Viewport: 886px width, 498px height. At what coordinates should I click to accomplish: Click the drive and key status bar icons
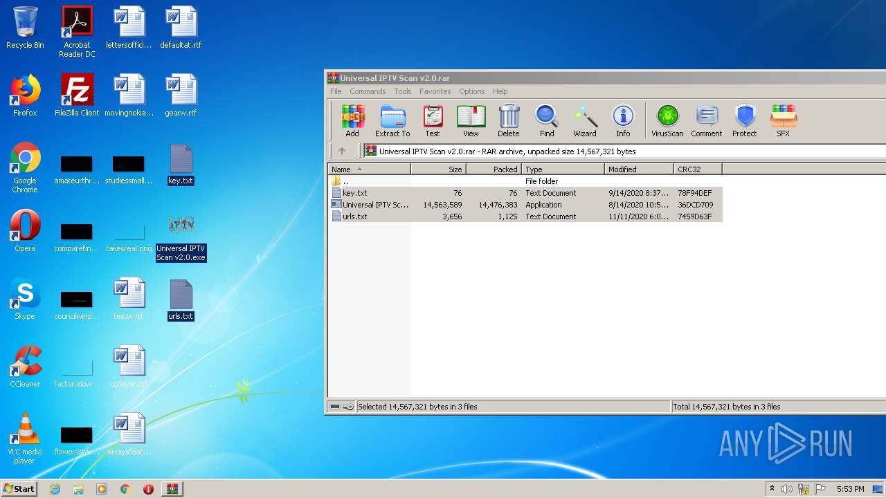pos(341,407)
